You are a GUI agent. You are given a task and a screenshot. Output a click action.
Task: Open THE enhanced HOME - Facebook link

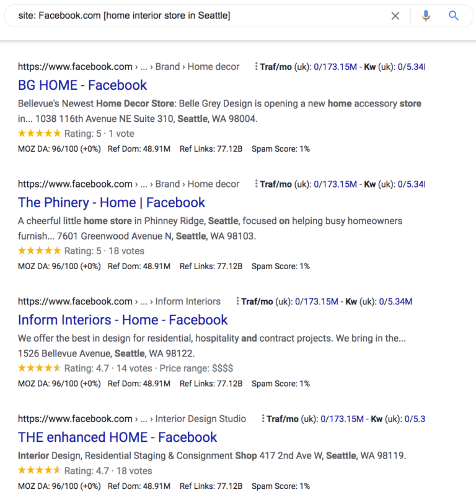117,437
